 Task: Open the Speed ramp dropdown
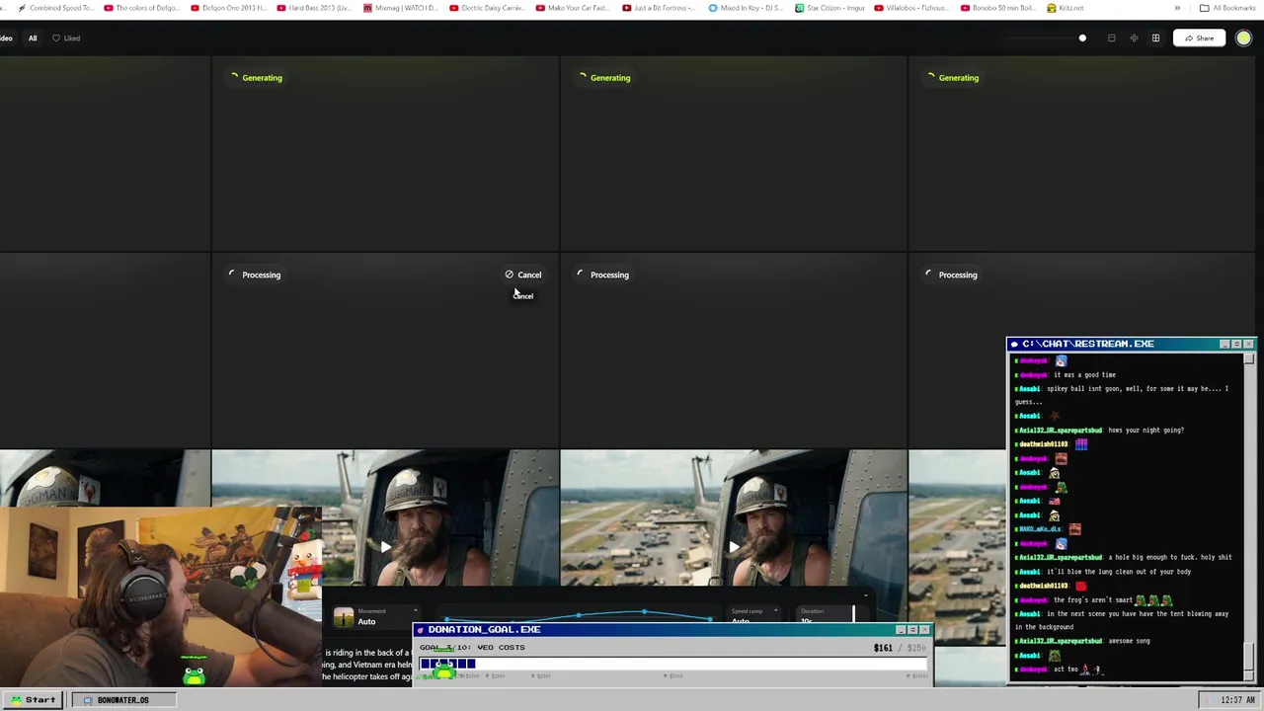(x=753, y=616)
